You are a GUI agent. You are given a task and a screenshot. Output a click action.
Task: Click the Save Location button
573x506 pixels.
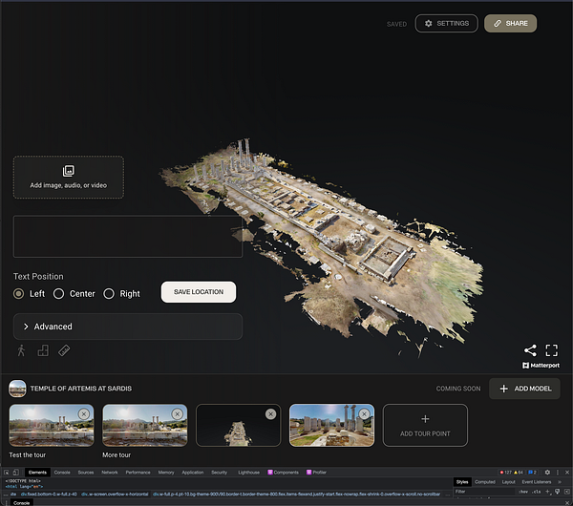(198, 292)
